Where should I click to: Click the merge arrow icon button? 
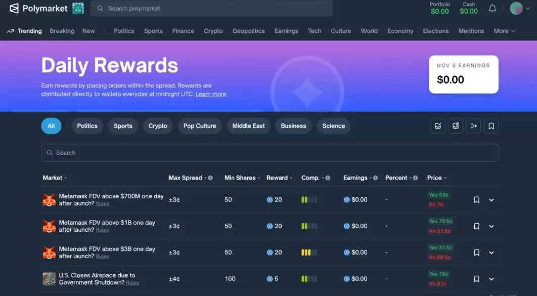[x=473, y=126]
